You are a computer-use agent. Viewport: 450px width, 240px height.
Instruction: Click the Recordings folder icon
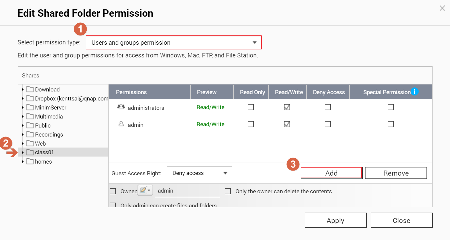coord(30,135)
